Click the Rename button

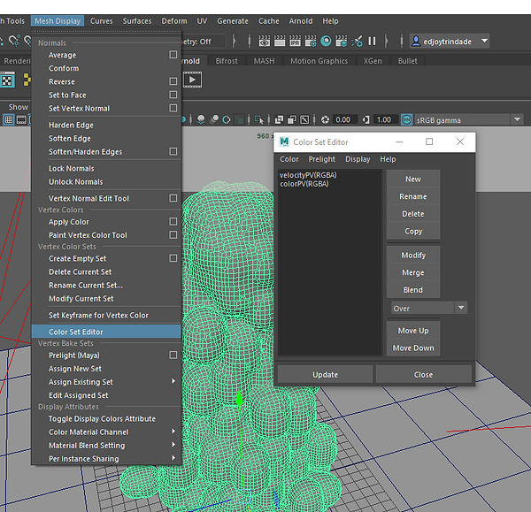tap(413, 196)
